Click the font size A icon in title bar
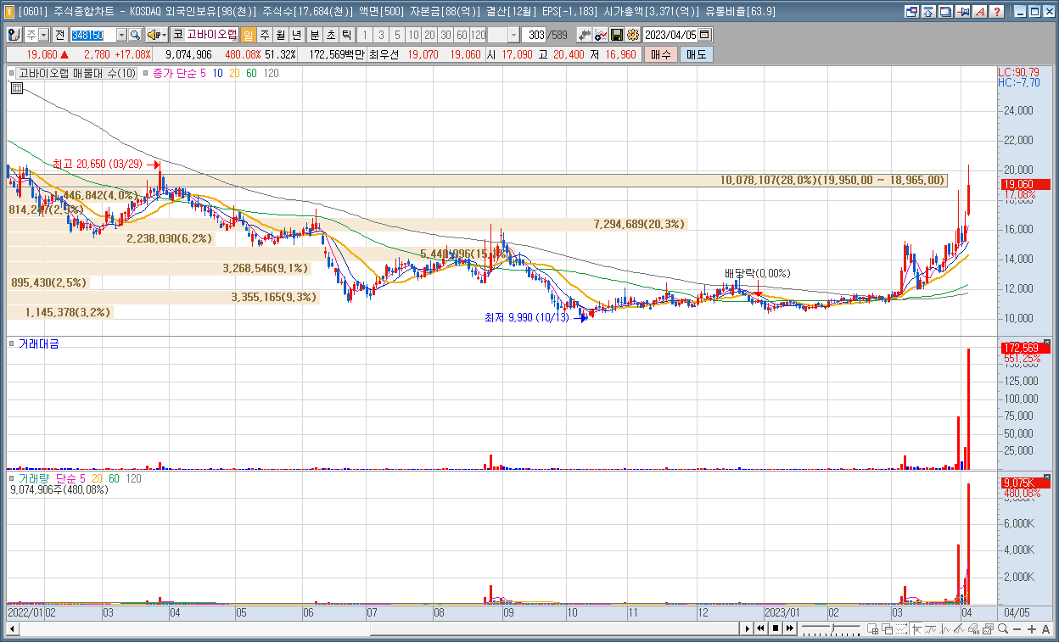This screenshot has height=642, width=1059. point(979,12)
